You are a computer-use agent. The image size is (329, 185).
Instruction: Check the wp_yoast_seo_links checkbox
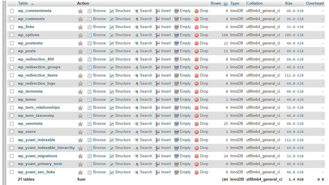pos(12,172)
